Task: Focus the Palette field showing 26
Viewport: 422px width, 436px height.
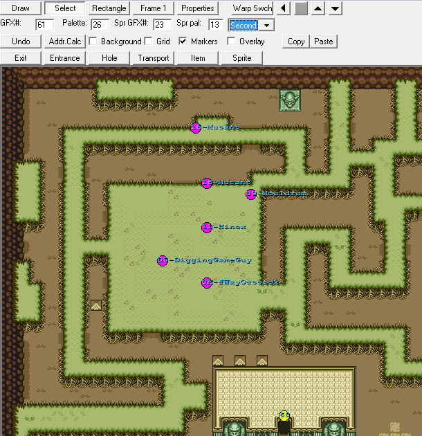Action: (100, 25)
